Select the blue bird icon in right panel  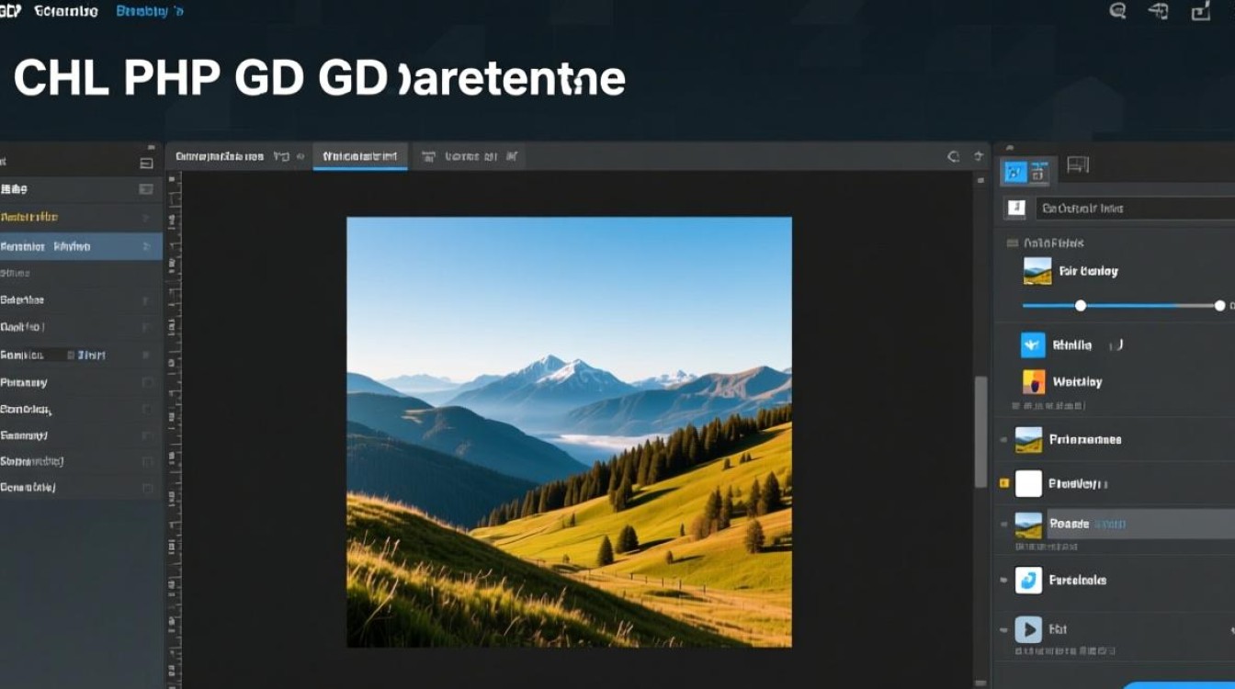point(1034,345)
